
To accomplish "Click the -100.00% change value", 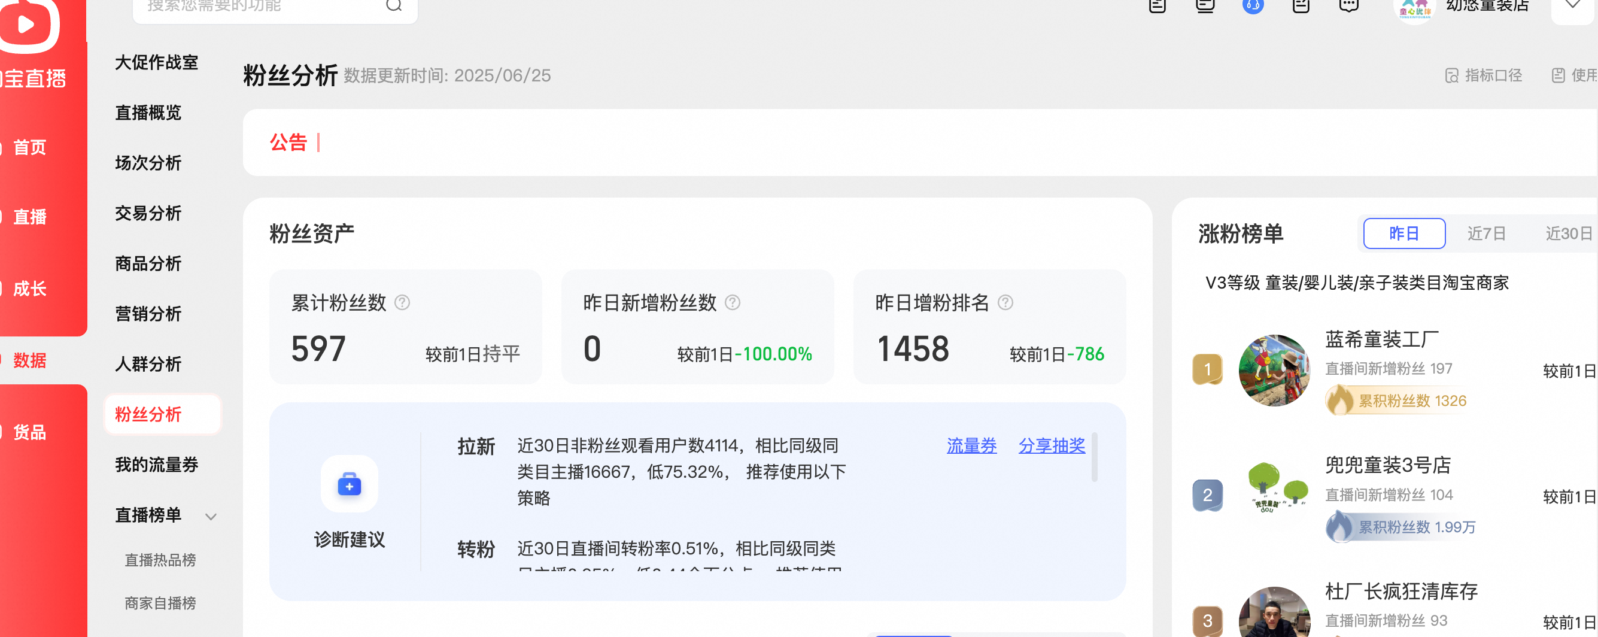I will click(773, 354).
